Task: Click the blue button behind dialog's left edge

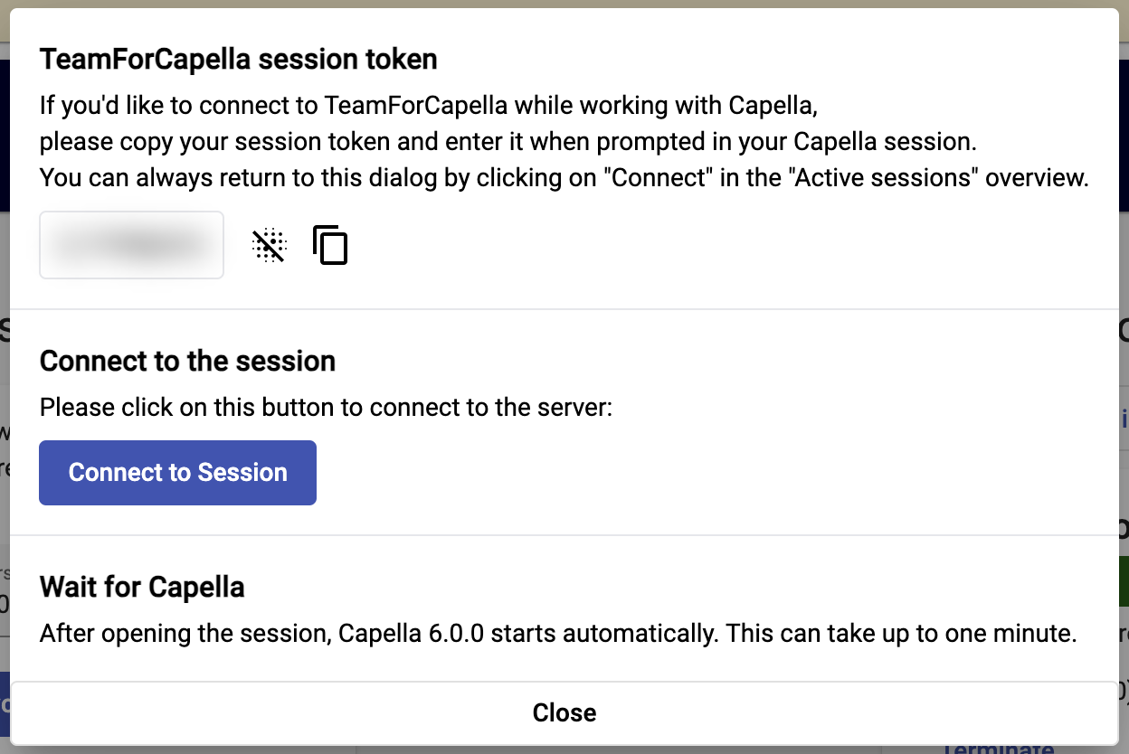Action: (5, 704)
